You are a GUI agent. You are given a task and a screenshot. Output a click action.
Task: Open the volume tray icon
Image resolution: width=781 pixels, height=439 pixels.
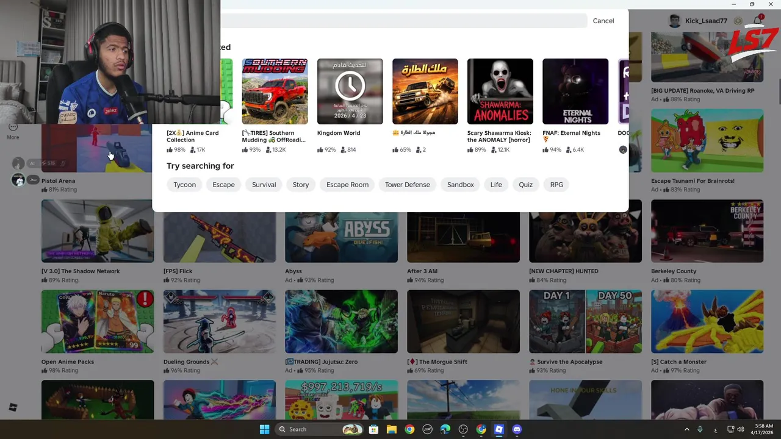[x=741, y=429]
